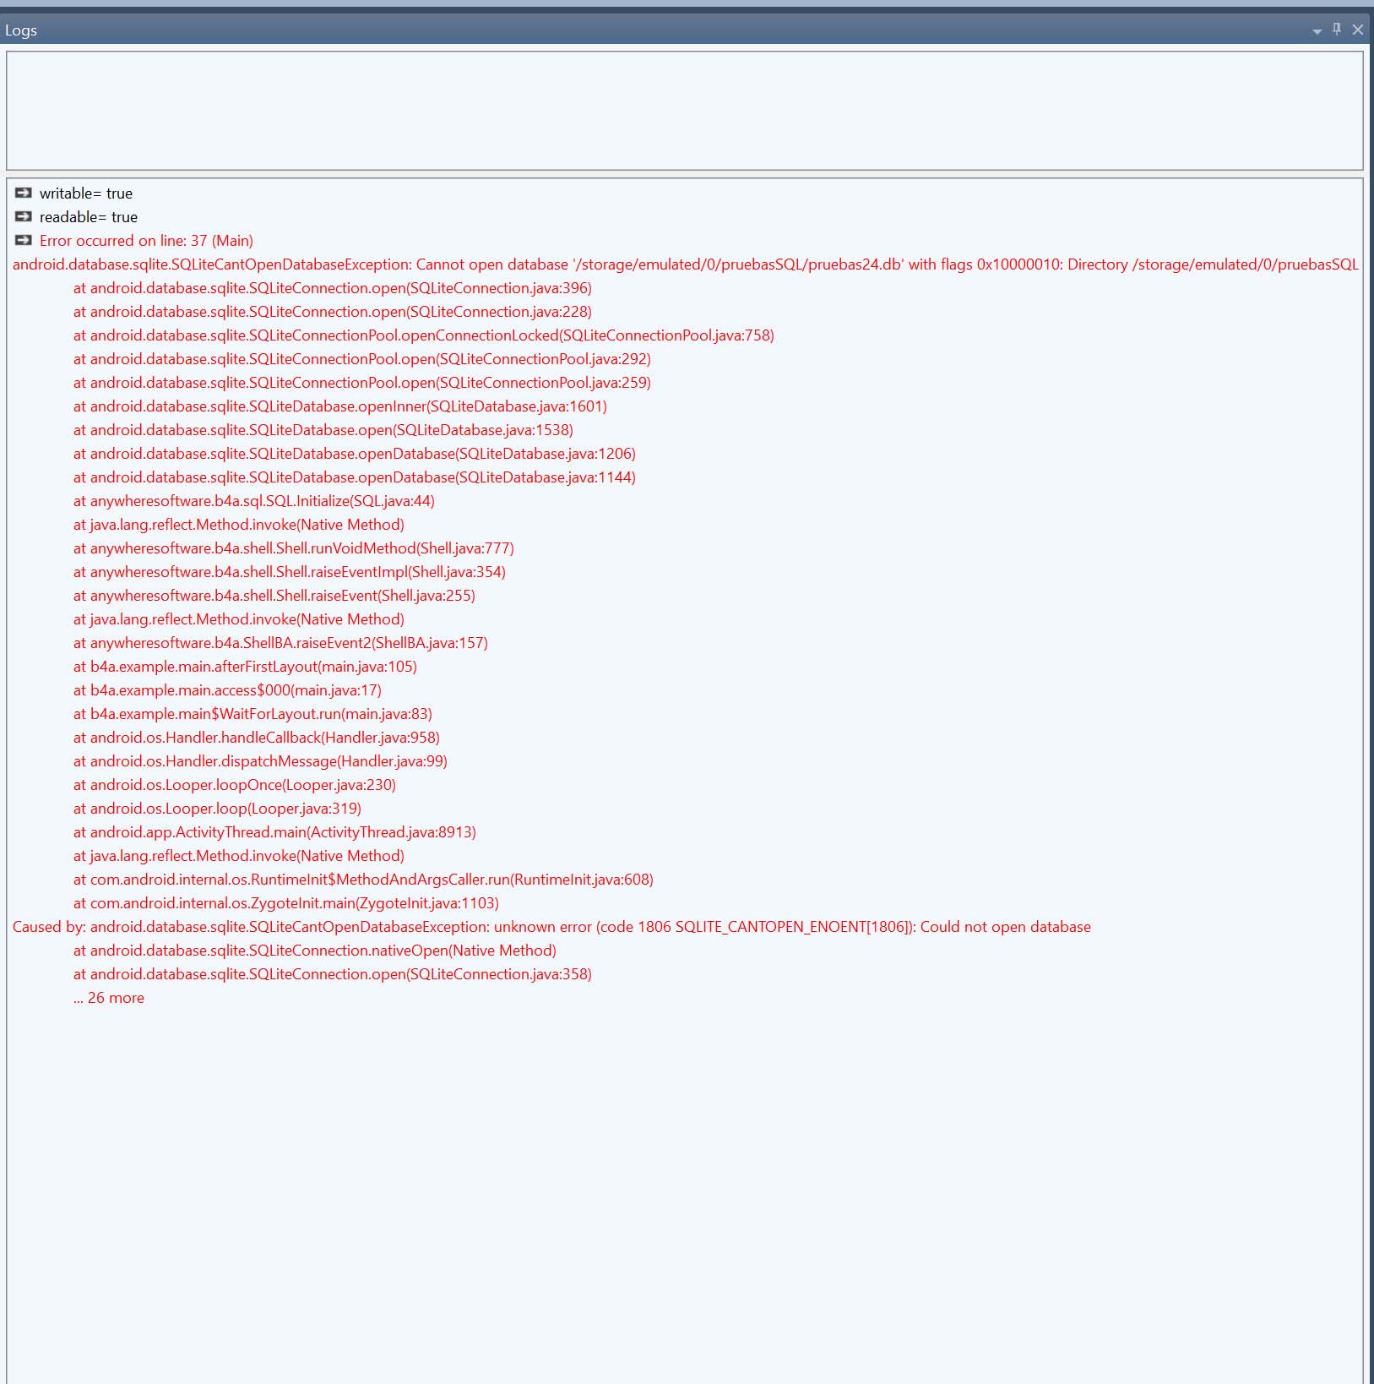Image resolution: width=1374 pixels, height=1384 pixels.
Task: Select the 'readable= true' log entry
Action: coord(89,217)
